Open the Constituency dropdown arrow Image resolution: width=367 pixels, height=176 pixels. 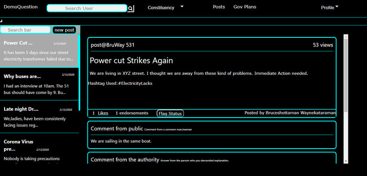click(x=182, y=6)
